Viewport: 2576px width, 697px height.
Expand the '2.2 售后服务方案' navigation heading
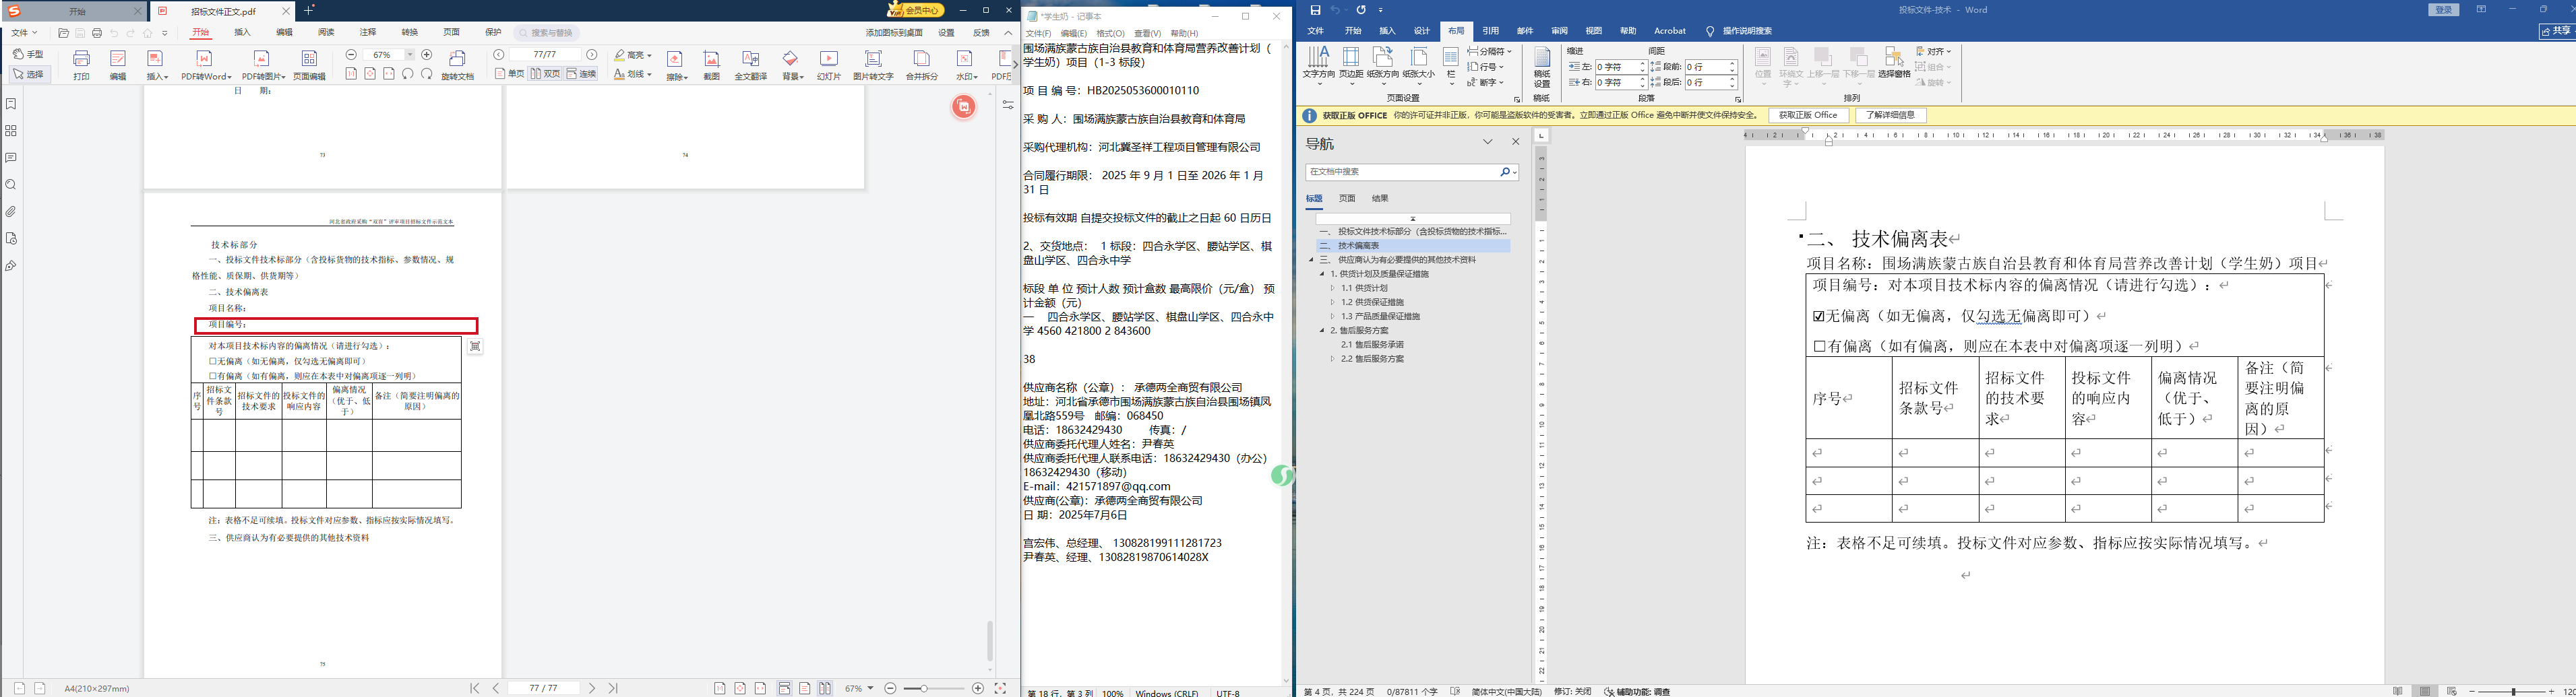(1333, 358)
